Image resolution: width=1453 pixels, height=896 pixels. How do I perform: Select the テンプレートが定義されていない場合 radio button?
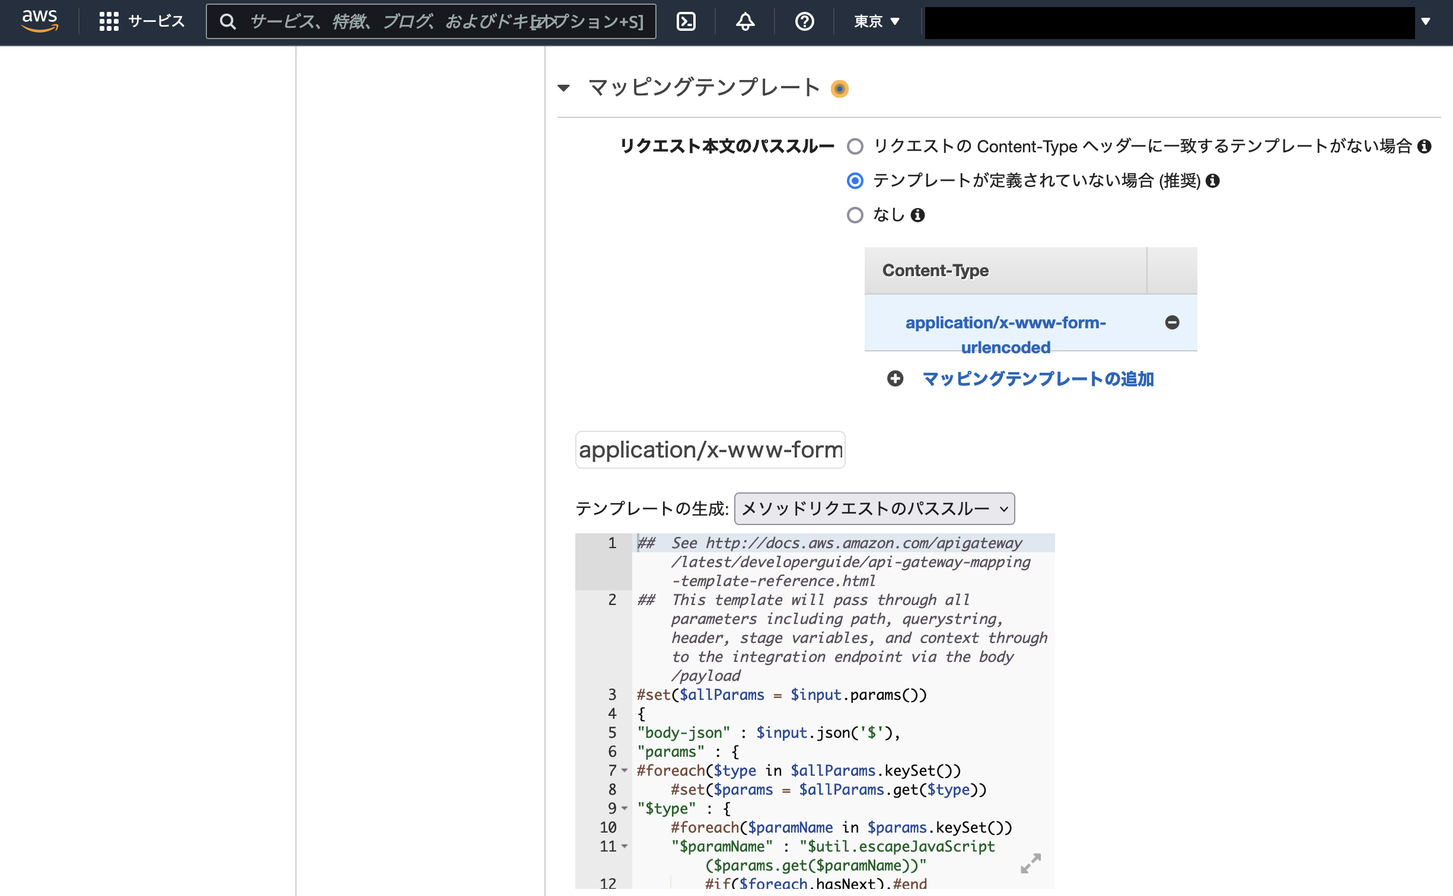tap(856, 181)
